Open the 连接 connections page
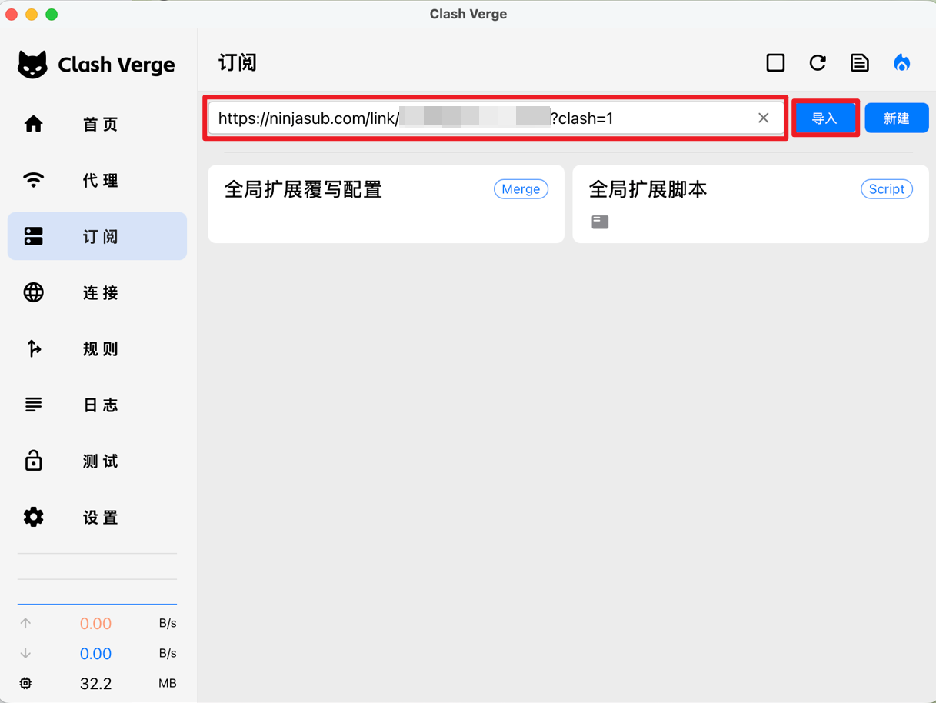 click(x=97, y=292)
